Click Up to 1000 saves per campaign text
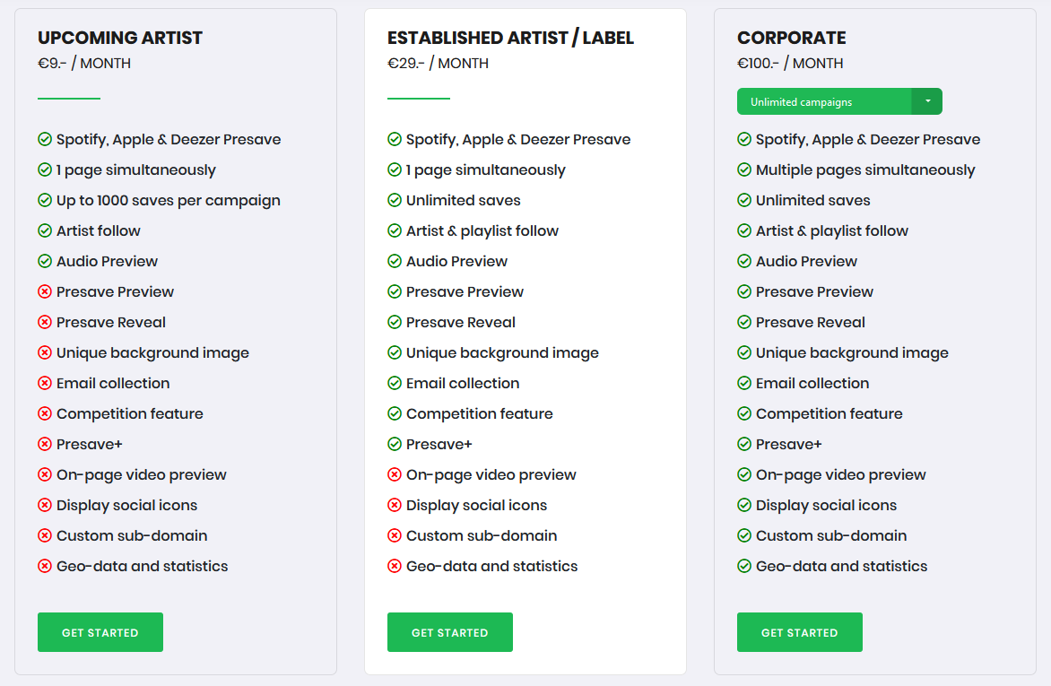Viewport: 1051px width, 686px height. pos(169,201)
